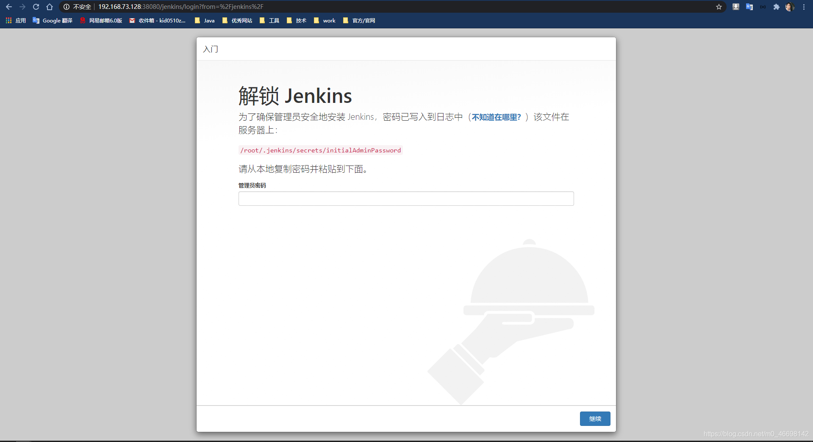The image size is (813, 442).
Task: Bookmark this page with the star icon
Action: coord(719,7)
